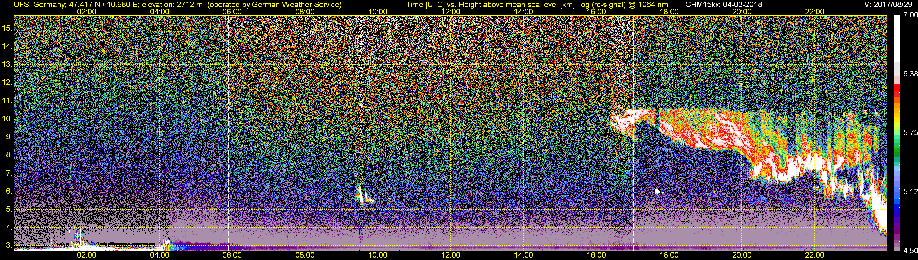Click the 10:00 label on the top time axis
Image resolution: width=918 pixels, height=260 pixels.
click(378, 12)
